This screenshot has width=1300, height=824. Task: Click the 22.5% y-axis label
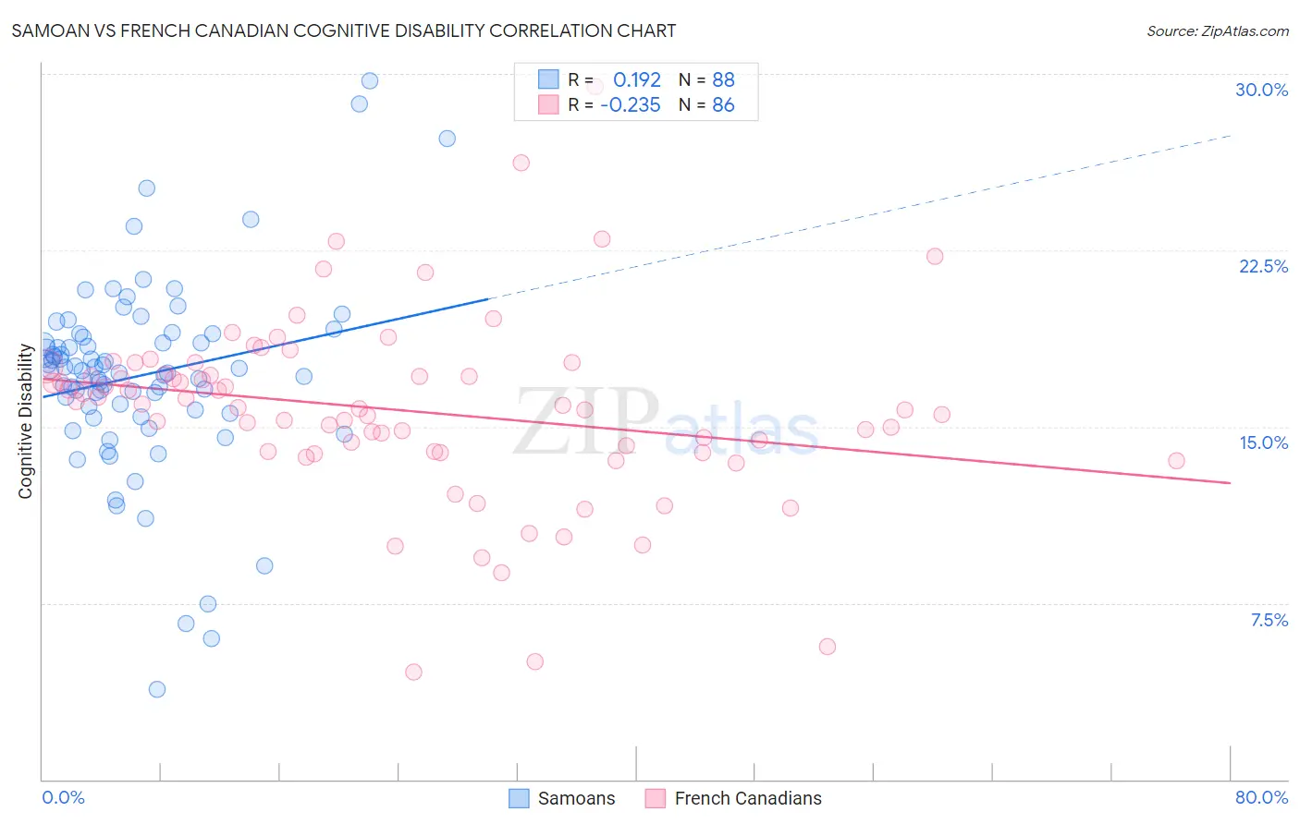coord(1263,266)
